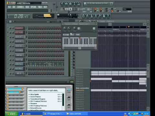Click the question-mark help round icon
155x116 pixels.
tap(108, 16)
